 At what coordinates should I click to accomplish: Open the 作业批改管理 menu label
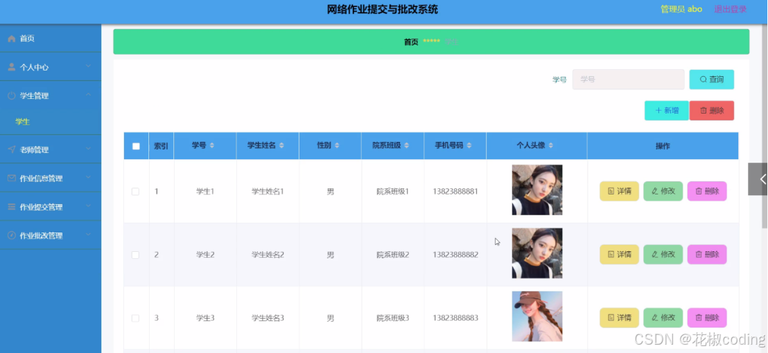tap(41, 235)
